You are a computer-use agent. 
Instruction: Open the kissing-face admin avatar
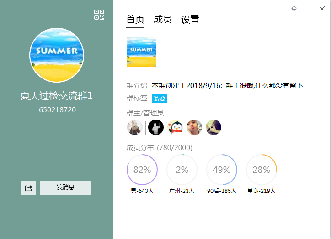194,127
